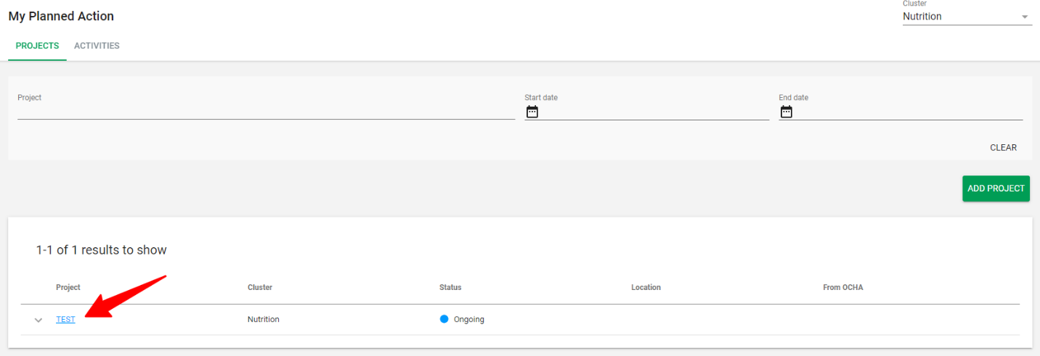Click the Cluster column header

[x=260, y=288]
